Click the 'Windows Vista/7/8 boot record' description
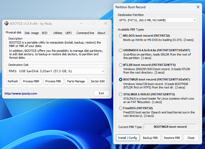 tap(156, 86)
